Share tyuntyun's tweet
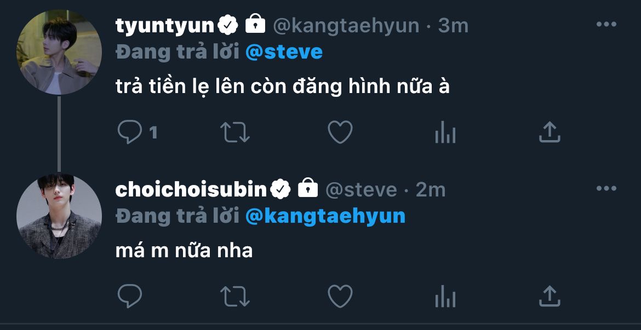 point(550,132)
